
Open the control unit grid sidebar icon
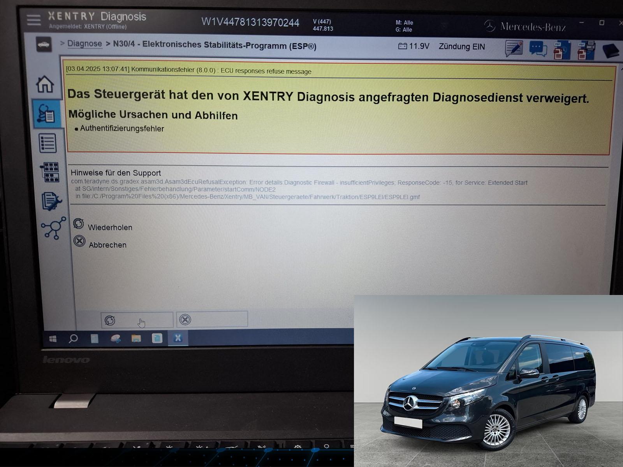tap(50, 172)
